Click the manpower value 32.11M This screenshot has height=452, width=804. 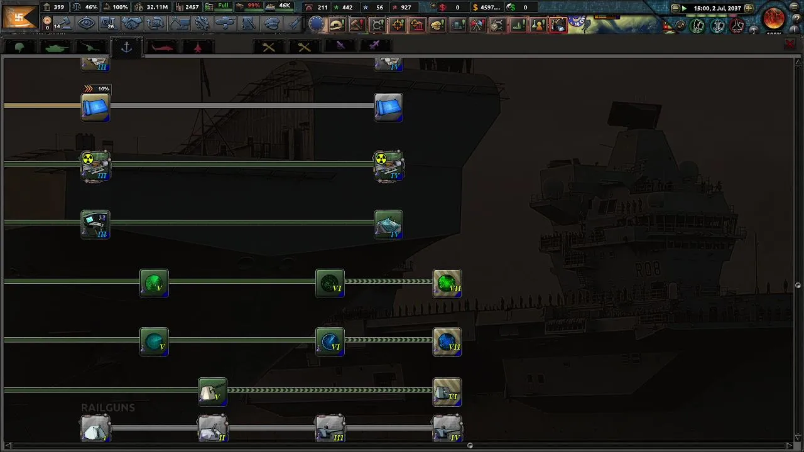(x=156, y=7)
